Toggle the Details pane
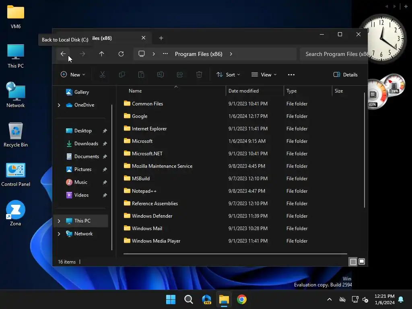The width and height of the screenshot is (412, 309). click(346, 74)
